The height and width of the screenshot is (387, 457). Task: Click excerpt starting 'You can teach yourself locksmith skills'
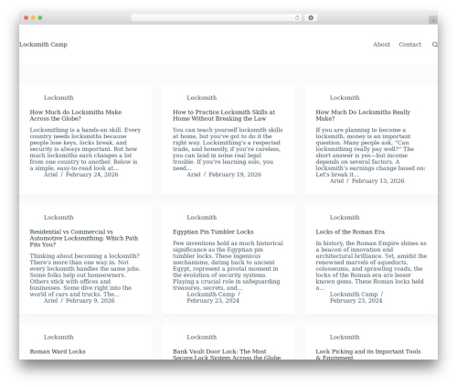click(228, 149)
